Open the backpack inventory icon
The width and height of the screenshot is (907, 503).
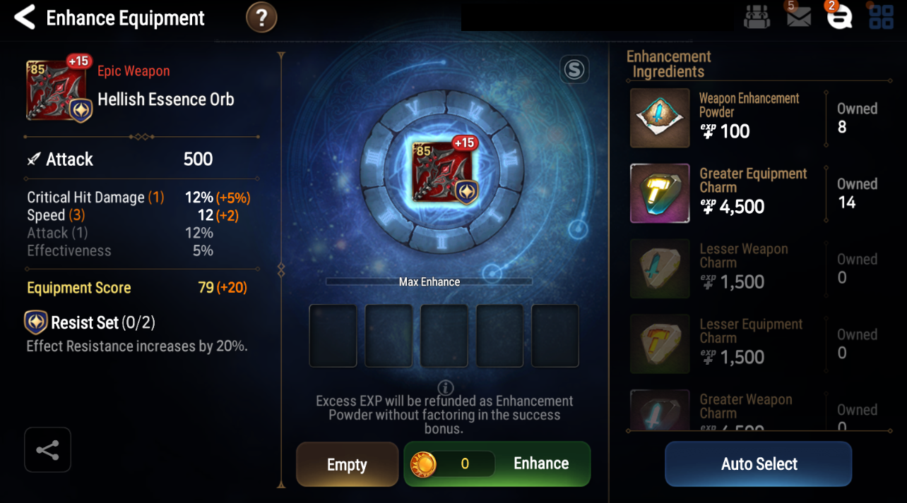[757, 17]
